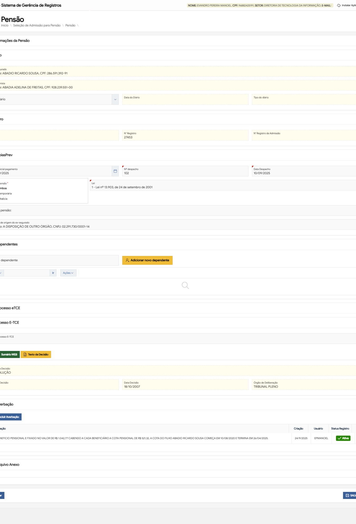This screenshot has height=524, width=356.
Task: Select the Temporária pension type option
Action: click(x=6, y=194)
